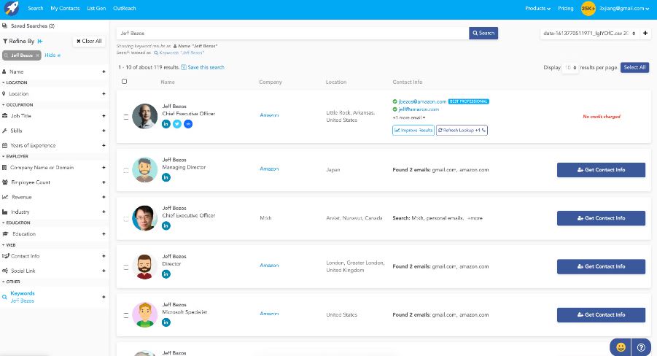Click the search input field
The width and height of the screenshot is (657, 356).
point(292,33)
